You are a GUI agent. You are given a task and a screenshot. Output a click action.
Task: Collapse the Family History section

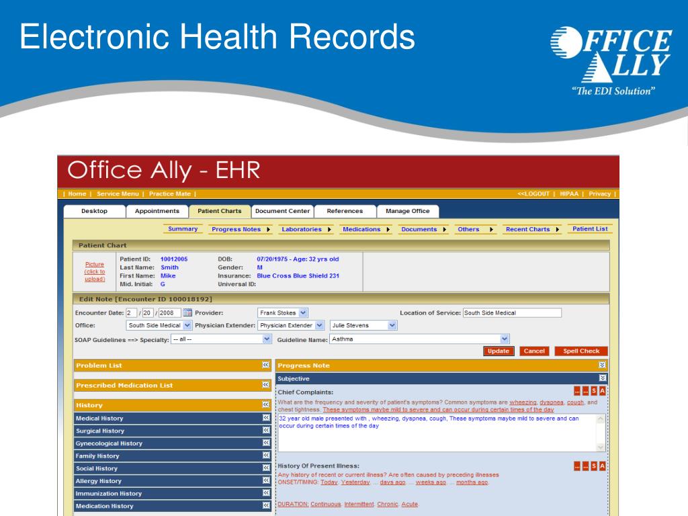tap(266, 456)
